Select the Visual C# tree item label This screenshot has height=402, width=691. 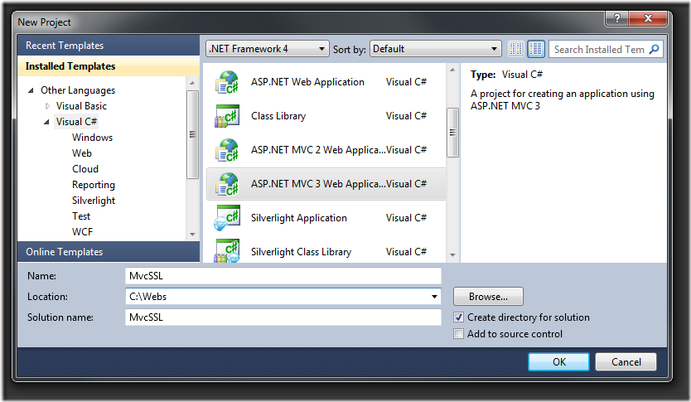pos(76,122)
